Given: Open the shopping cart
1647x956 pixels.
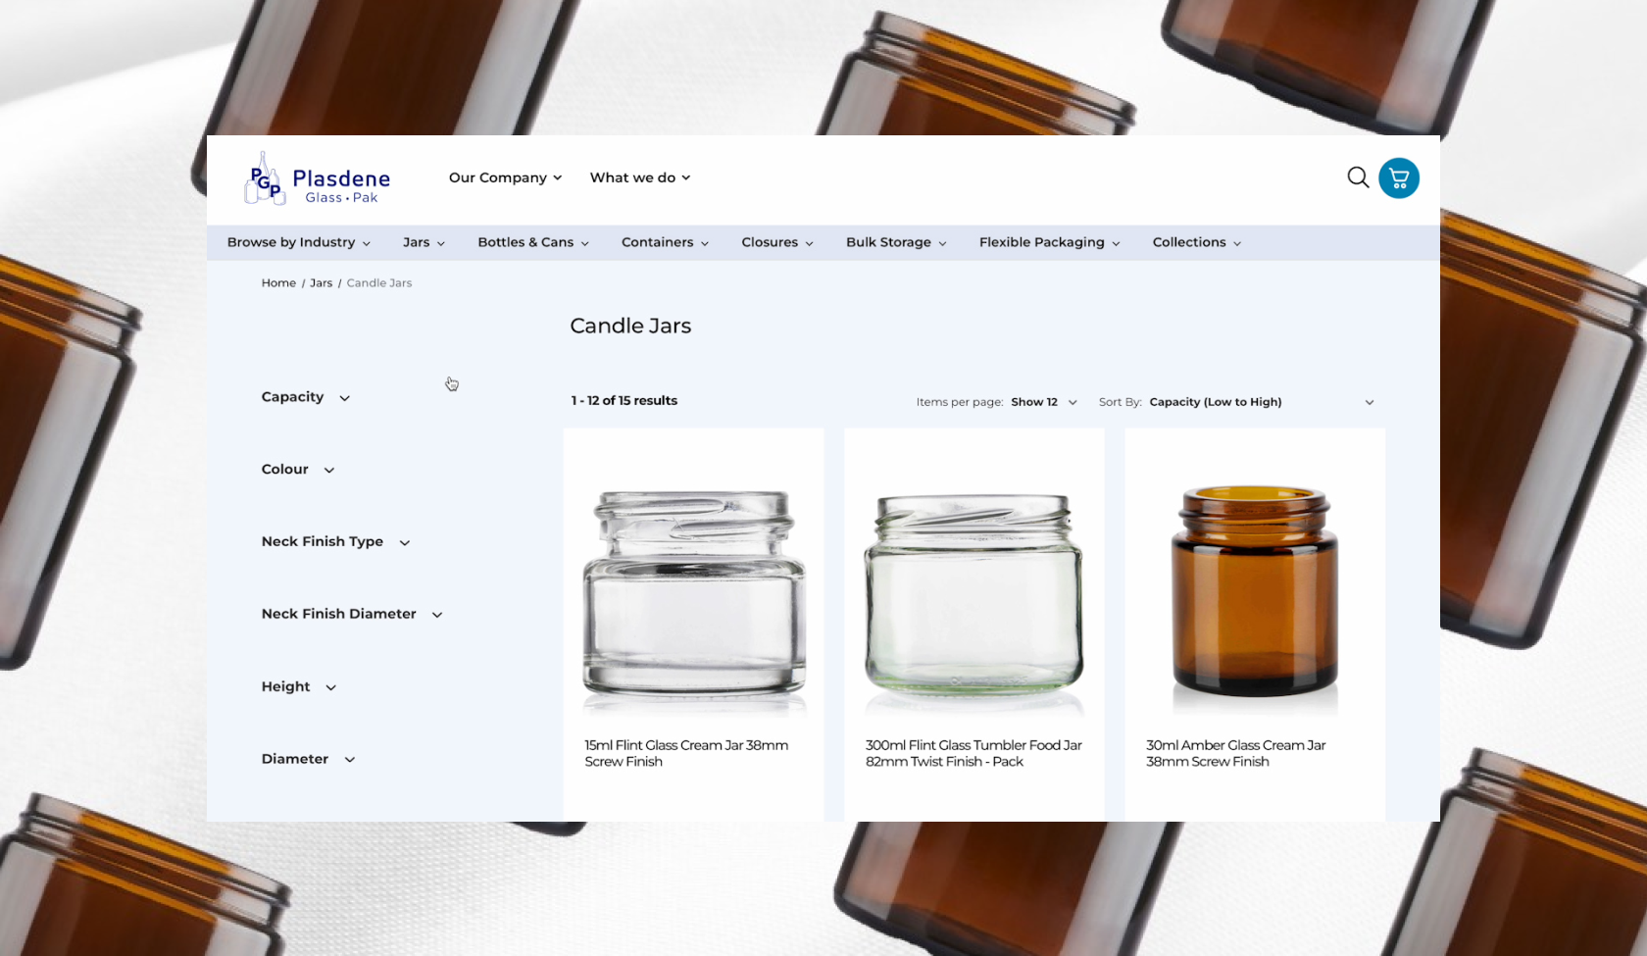Looking at the screenshot, I should coord(1398,178).
